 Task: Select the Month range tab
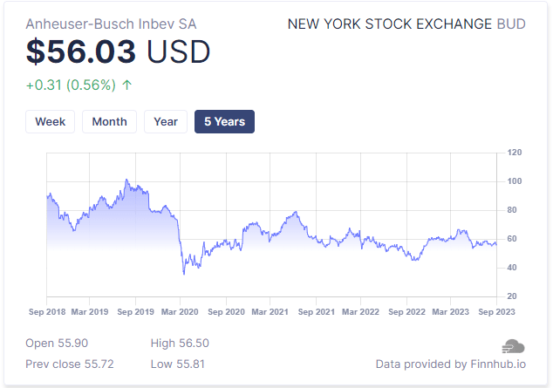click(x=109, y=122)
